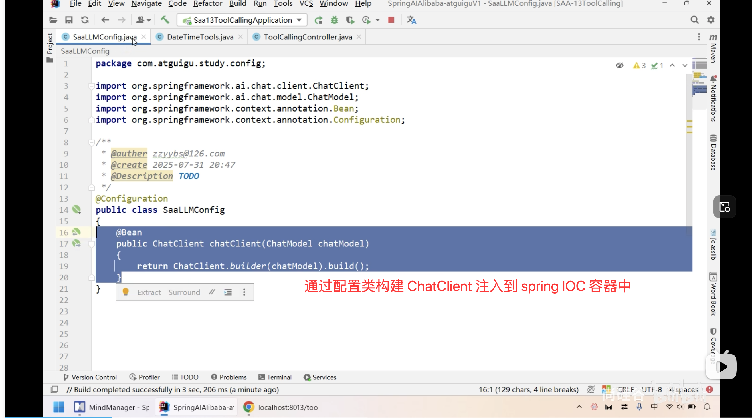Switch to the DateTimeTools.java tab
Image resolution: width=752 pixels, height=418 pixels.
coord(200,37)
